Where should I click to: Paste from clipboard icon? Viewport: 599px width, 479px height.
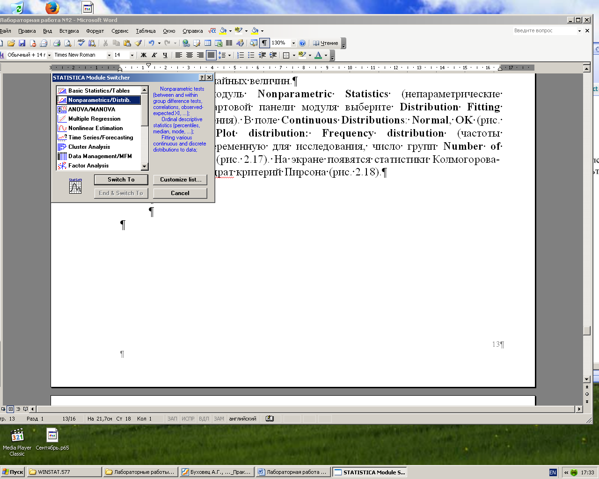pos(127,43)
